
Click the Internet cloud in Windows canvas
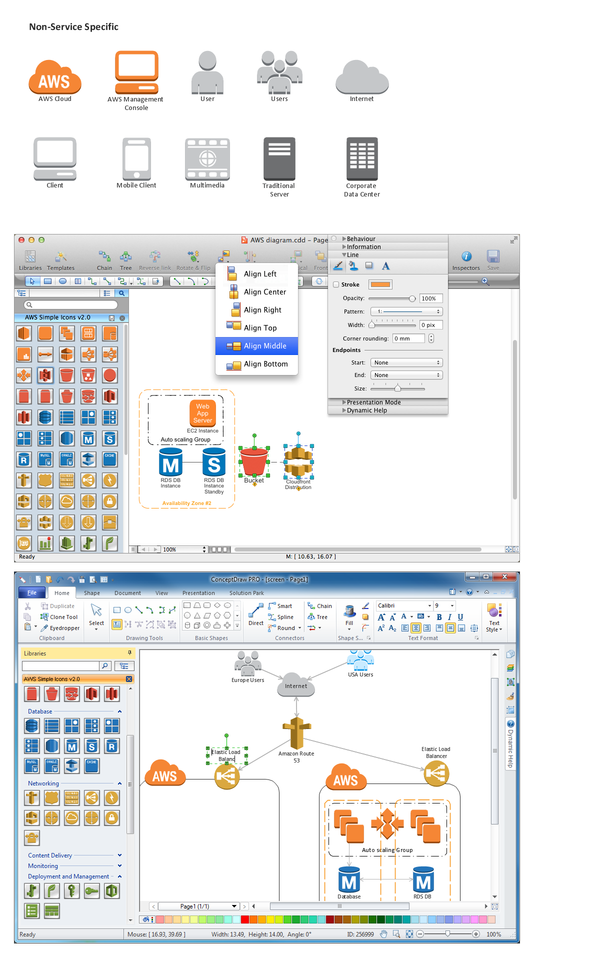pos(296,685)
